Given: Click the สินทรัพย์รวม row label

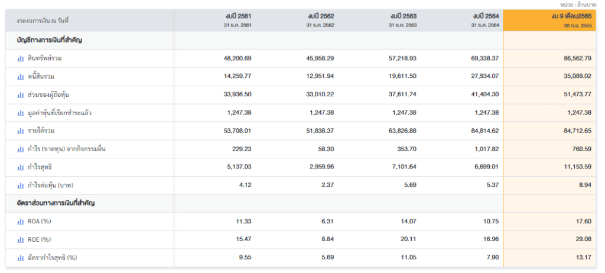Looking at the screenshot, I should 45,58.
